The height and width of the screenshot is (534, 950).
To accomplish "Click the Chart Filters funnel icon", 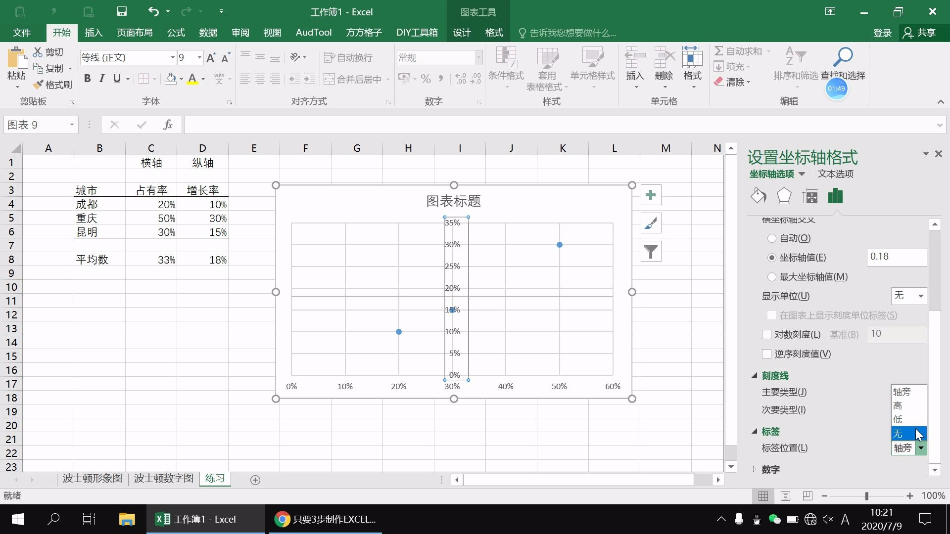I will 651,252.
